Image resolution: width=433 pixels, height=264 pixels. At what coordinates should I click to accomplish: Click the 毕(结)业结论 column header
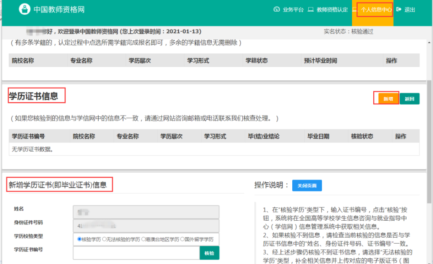tap(264, 136)
